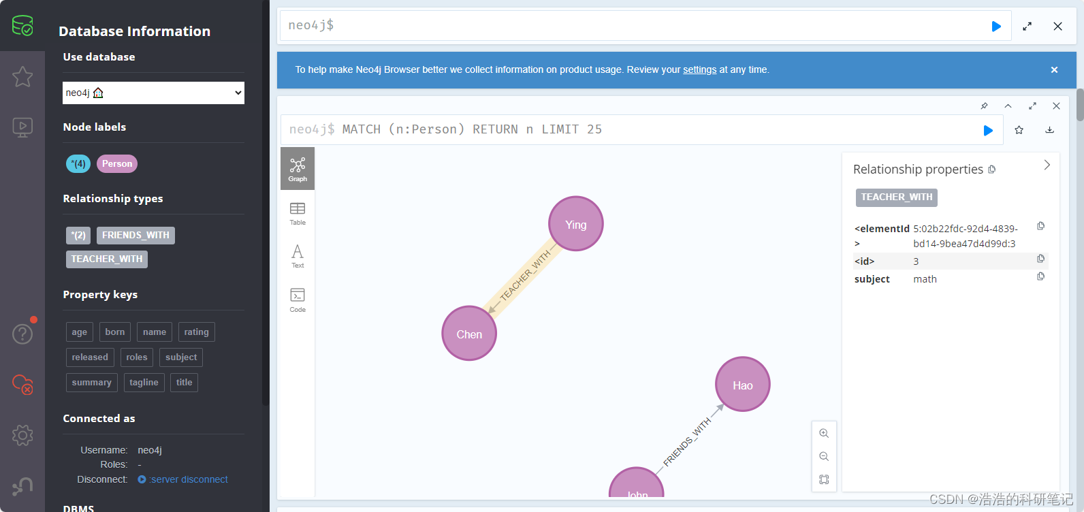
Task: Dismiss the product usage banner
Action: (x=1054, y=70)
